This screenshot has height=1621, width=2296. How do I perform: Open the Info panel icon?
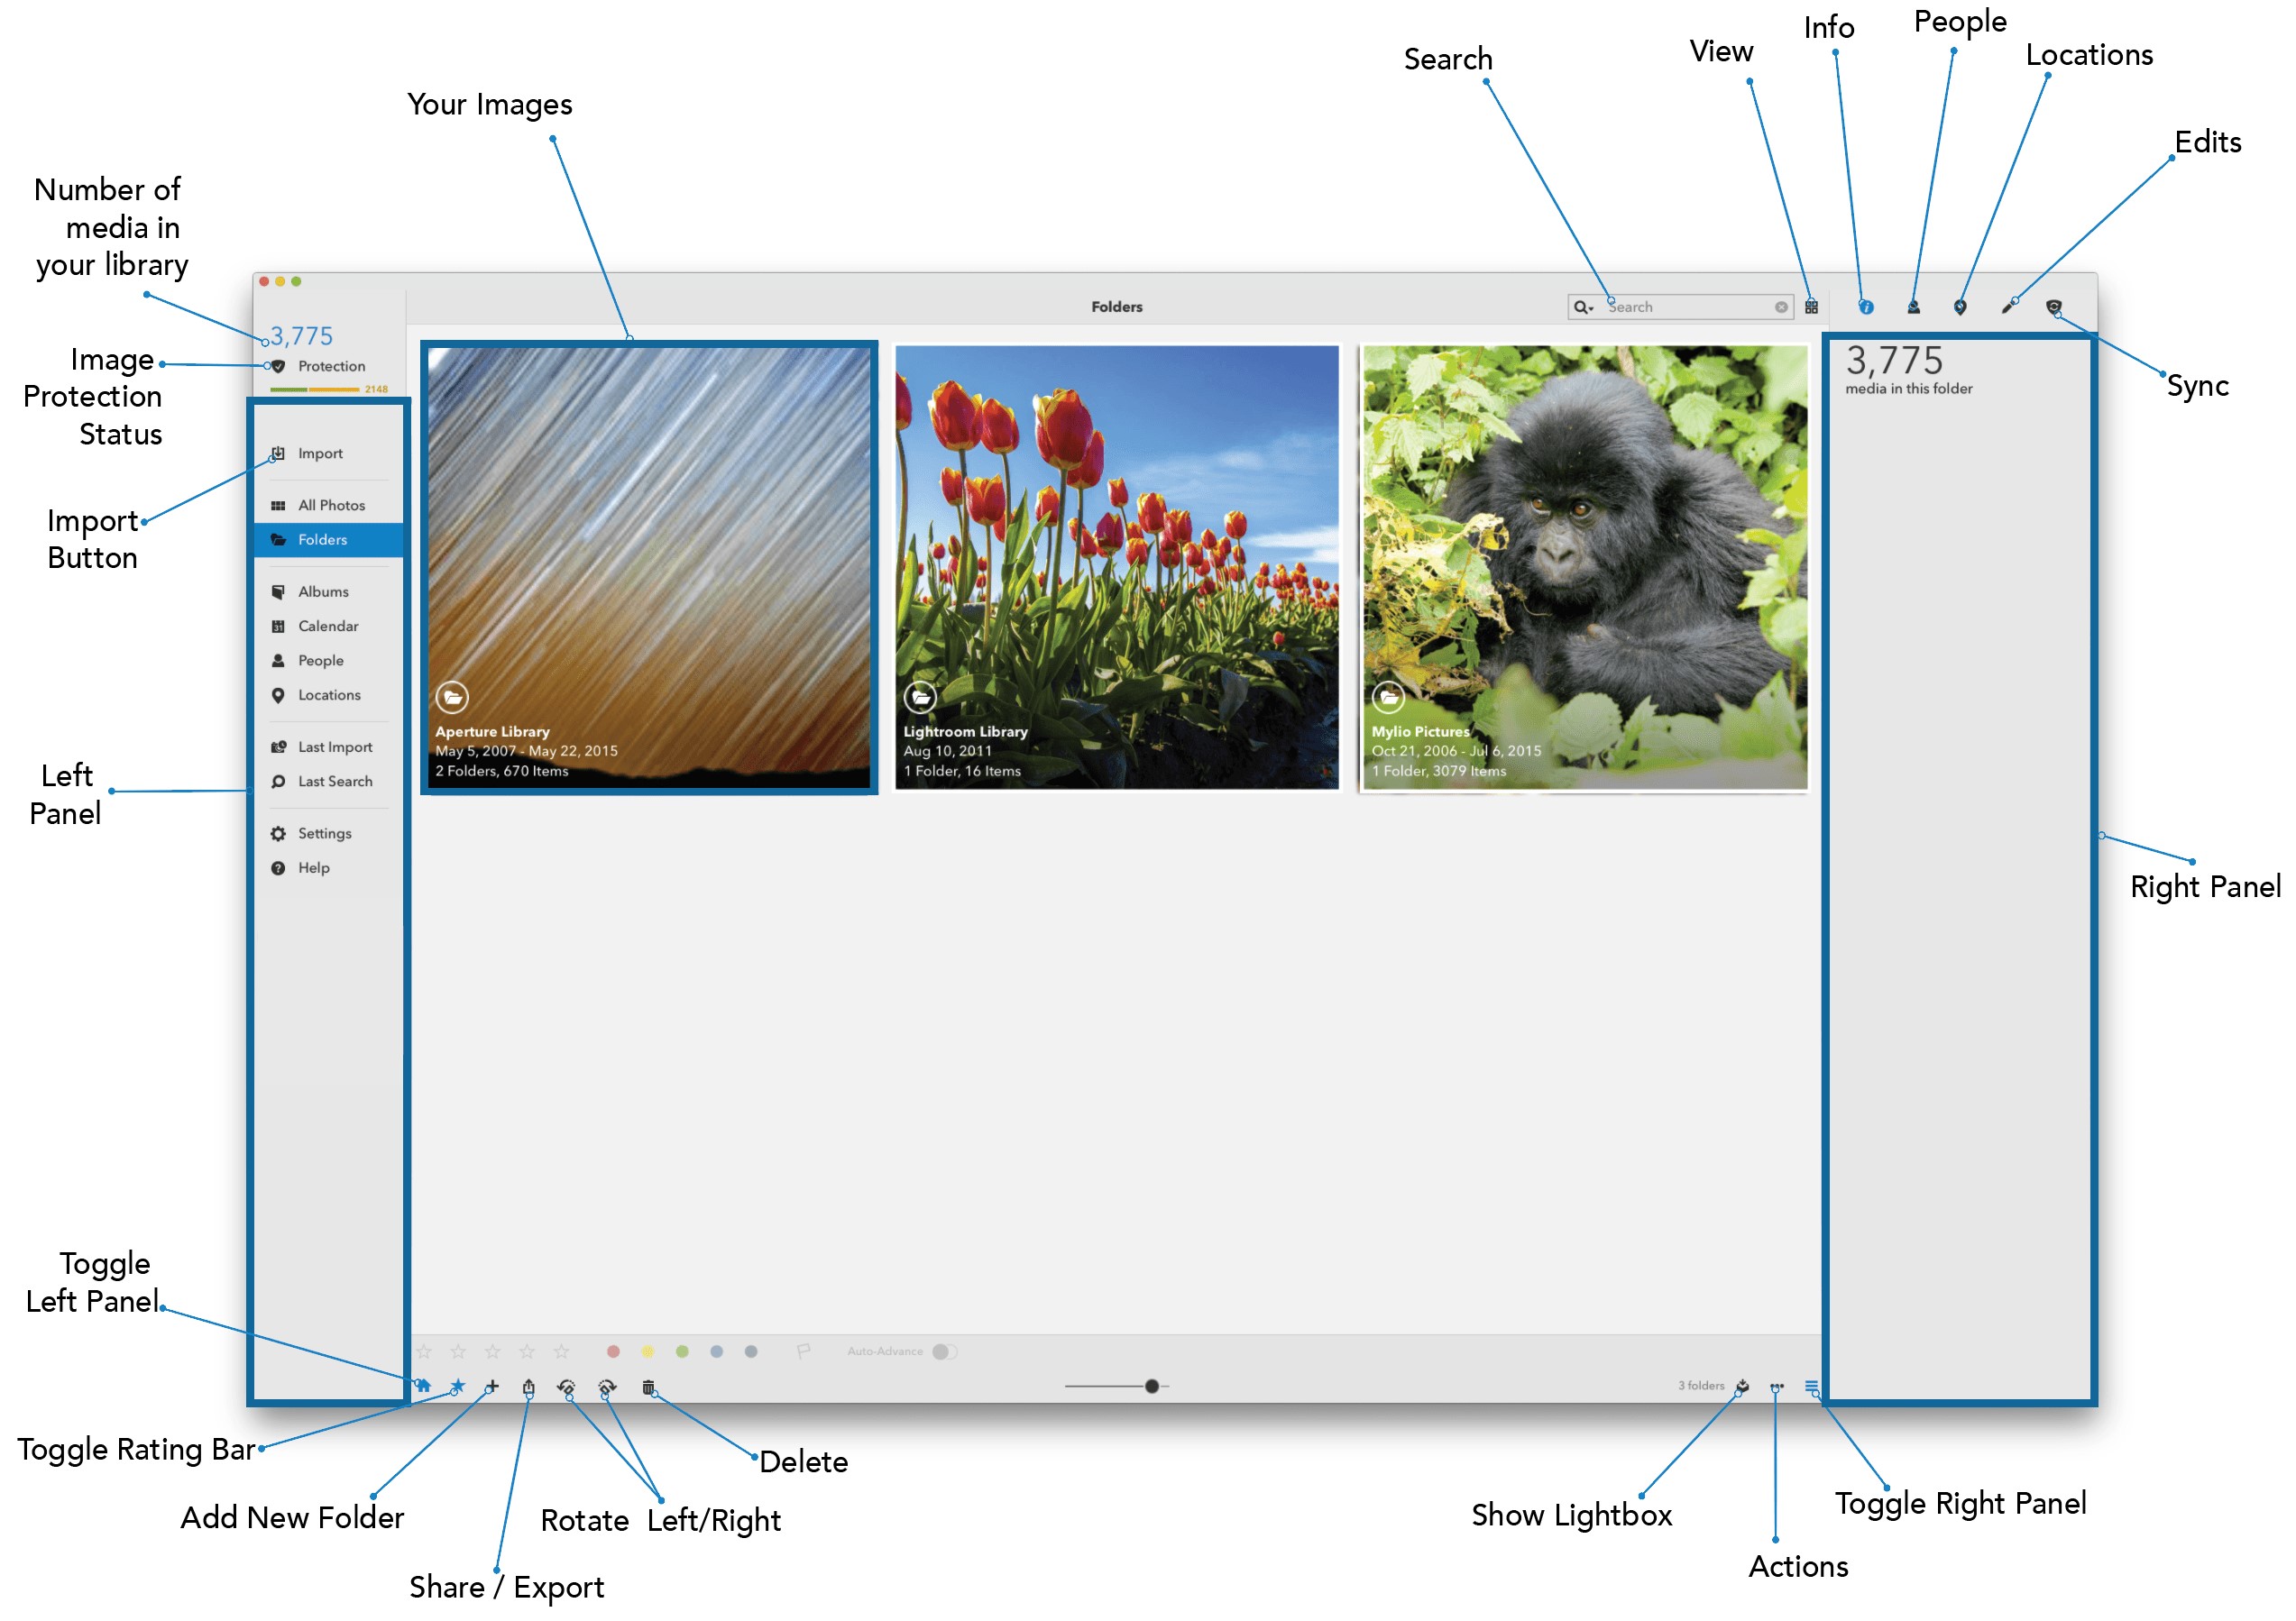tap(1865, 307)
